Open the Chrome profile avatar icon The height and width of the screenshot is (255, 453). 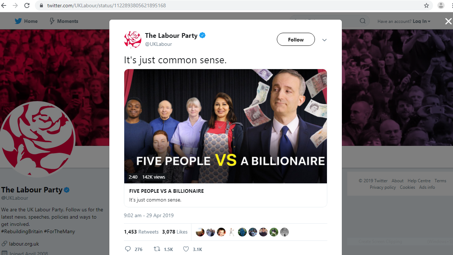point(441,5)
